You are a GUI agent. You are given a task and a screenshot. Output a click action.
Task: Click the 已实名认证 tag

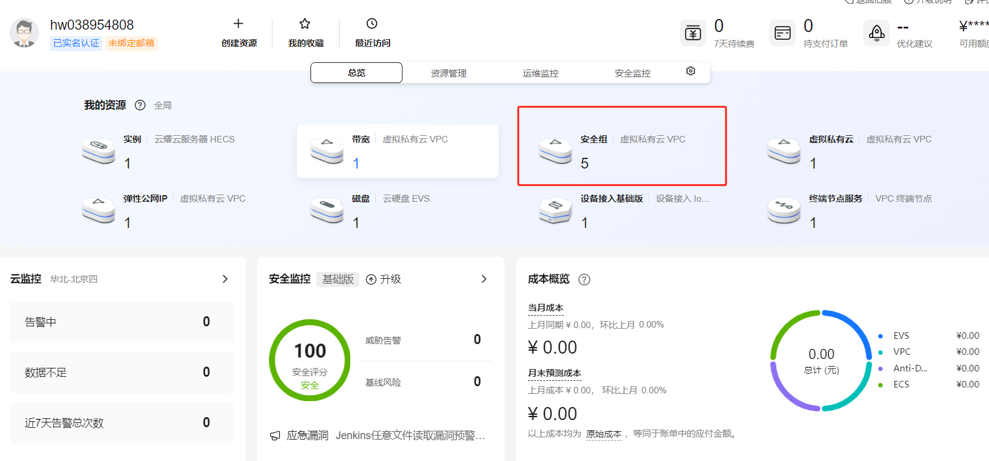(x=76, y=43)
